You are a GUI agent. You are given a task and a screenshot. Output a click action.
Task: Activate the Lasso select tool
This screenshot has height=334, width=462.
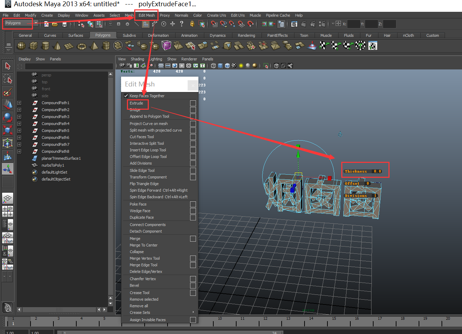(x=8, y=79)
